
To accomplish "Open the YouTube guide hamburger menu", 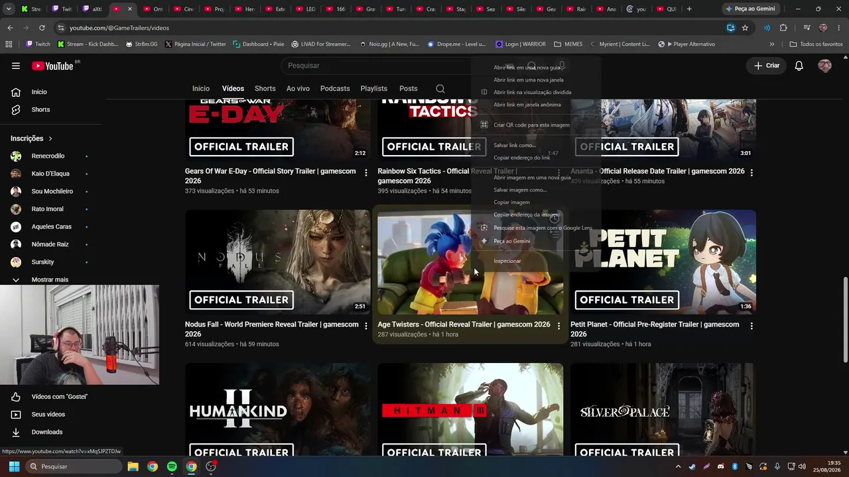I will coord(16,66).
